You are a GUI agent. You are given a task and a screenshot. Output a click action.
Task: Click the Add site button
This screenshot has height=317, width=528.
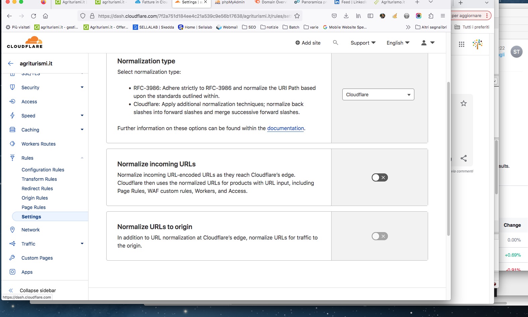[x=308, y=43]
